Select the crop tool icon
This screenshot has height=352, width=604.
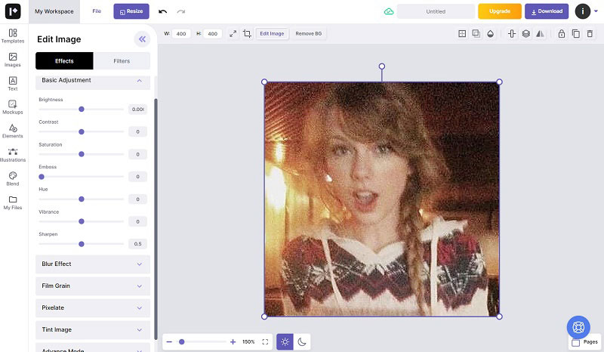click(247, 33)
